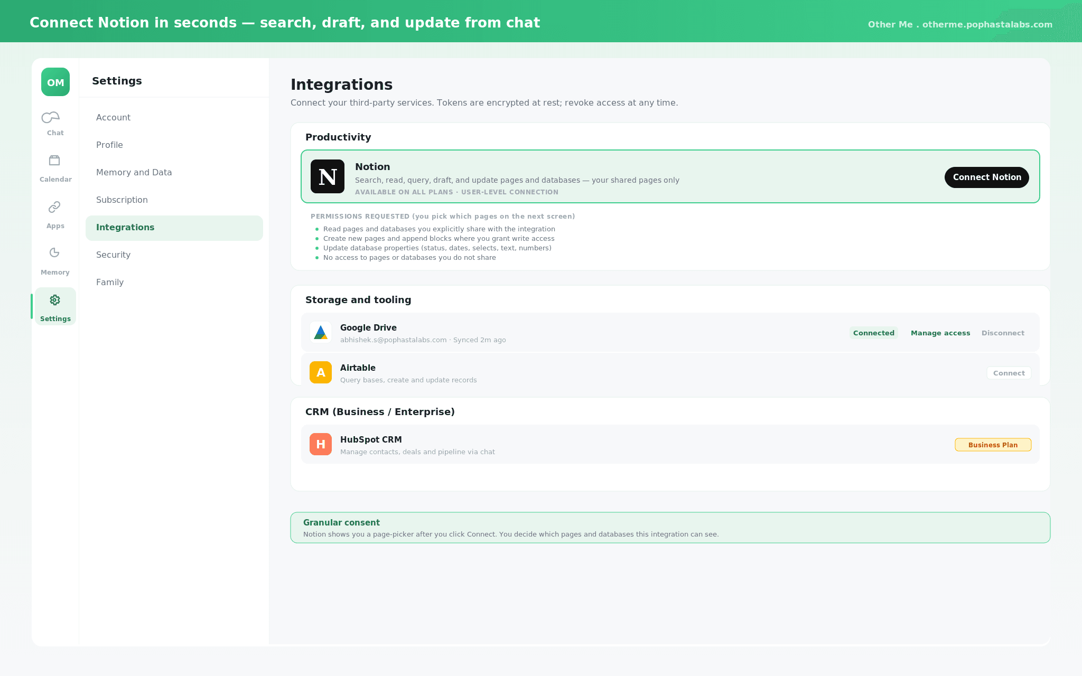Click the Connect Notion button
The image size is (1082, 676).
coord(987,177)
